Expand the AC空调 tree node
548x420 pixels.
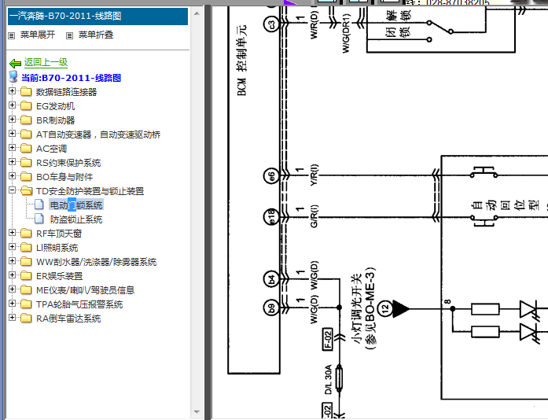pos(13,148)
